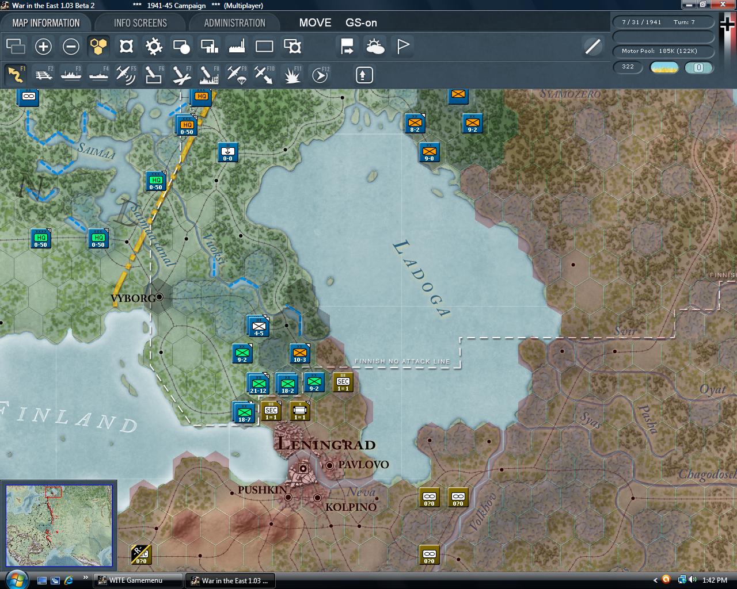This screenshot has width=737, height=589.
Task: Click the gear-shaped toolbar icon
Action: pos(154,46)
